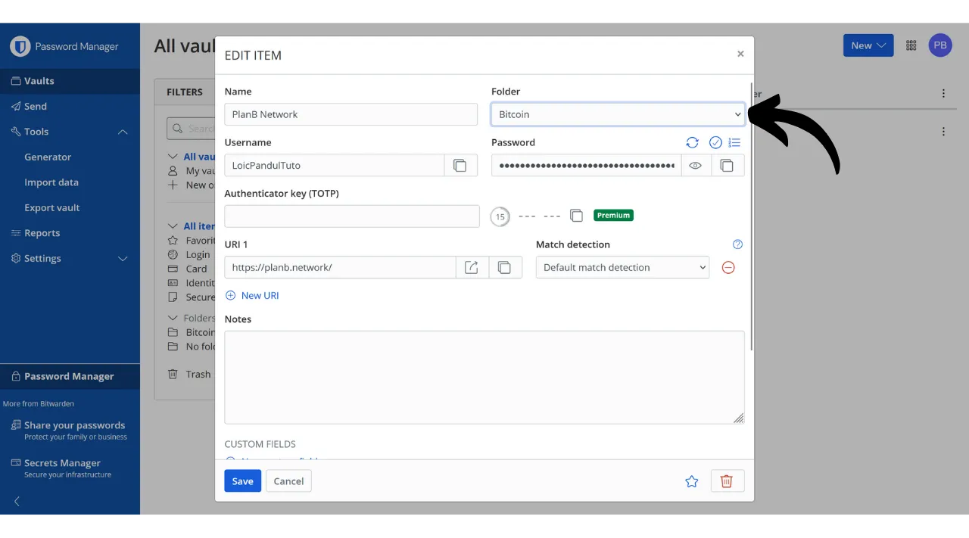Screen dimensions: 969x538
Task: Add a New URI
Action: (x=253, y=295)
